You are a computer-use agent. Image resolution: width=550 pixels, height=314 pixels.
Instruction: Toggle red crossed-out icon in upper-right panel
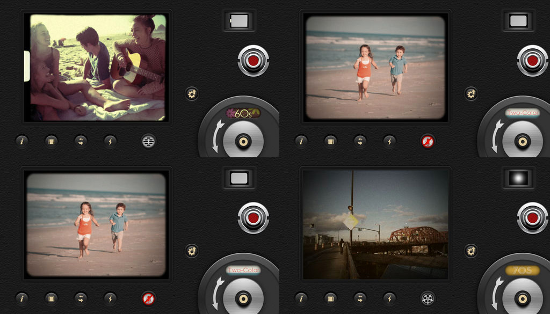point(428,141)
